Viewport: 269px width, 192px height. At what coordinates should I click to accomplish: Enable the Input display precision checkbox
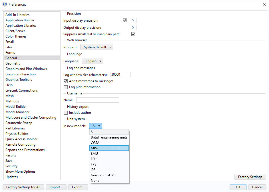point(125,20)
